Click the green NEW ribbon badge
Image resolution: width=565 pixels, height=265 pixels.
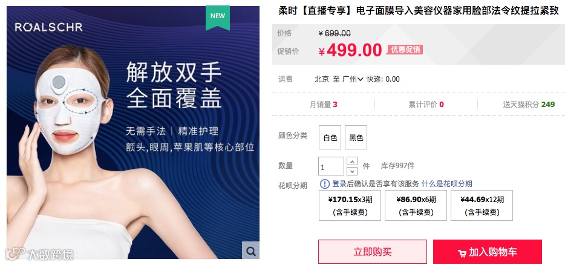(218, 18)
